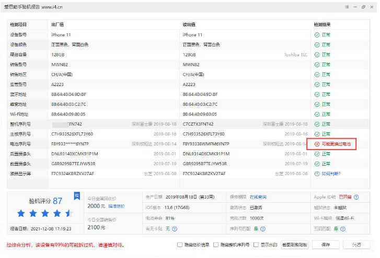This screenshot has height=258, width=380.
Task: Click the help icon beside 有无卡贴
Action: pos(175,228)
